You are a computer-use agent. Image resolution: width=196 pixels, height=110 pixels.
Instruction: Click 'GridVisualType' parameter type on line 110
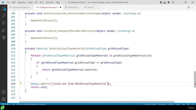click(x=96, y=49)
